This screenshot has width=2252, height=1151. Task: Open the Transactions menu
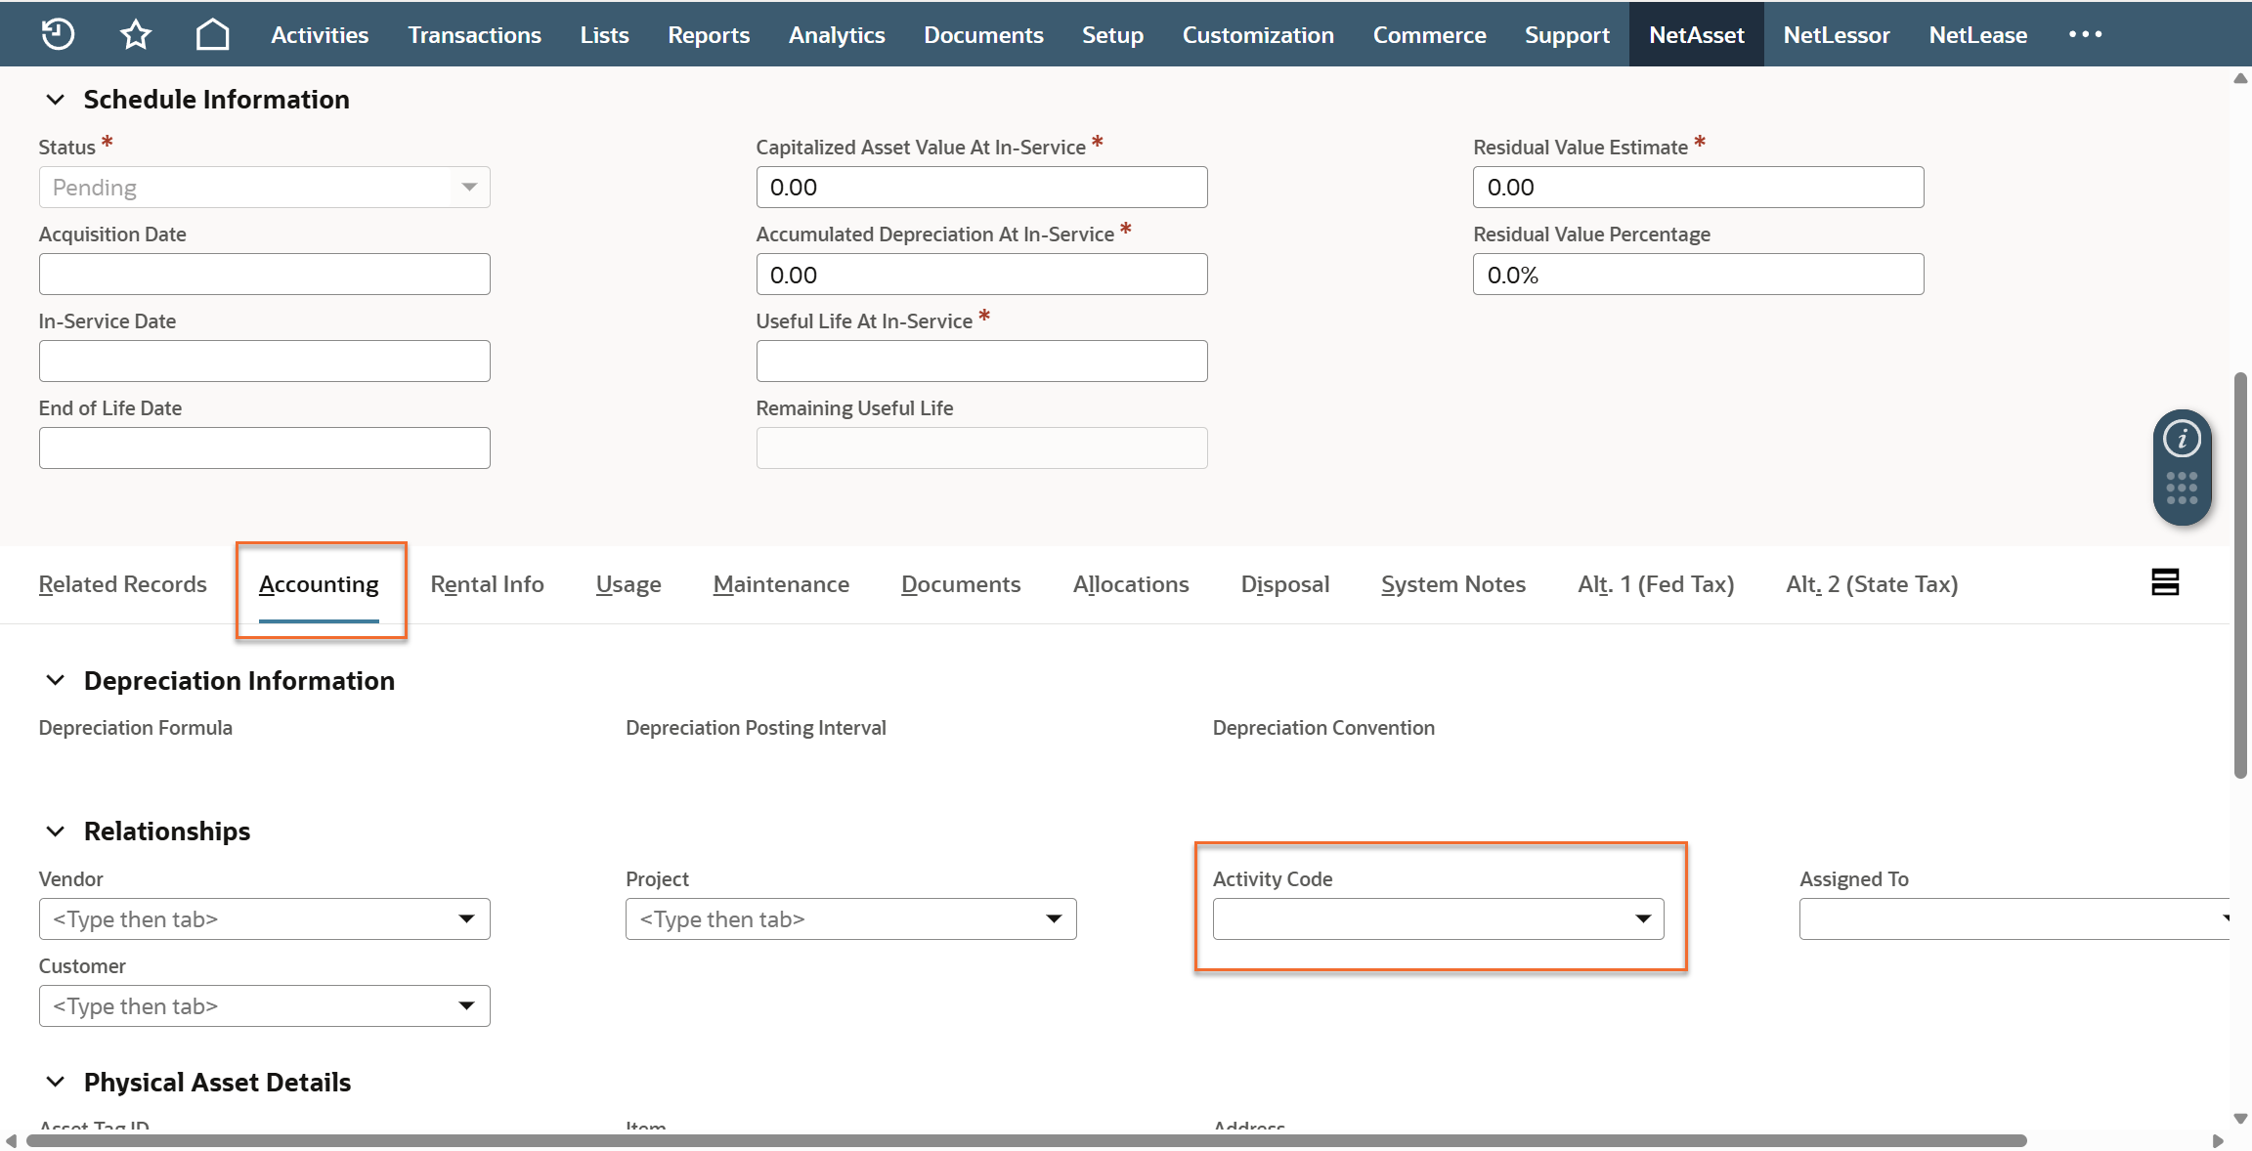(474, 35)
